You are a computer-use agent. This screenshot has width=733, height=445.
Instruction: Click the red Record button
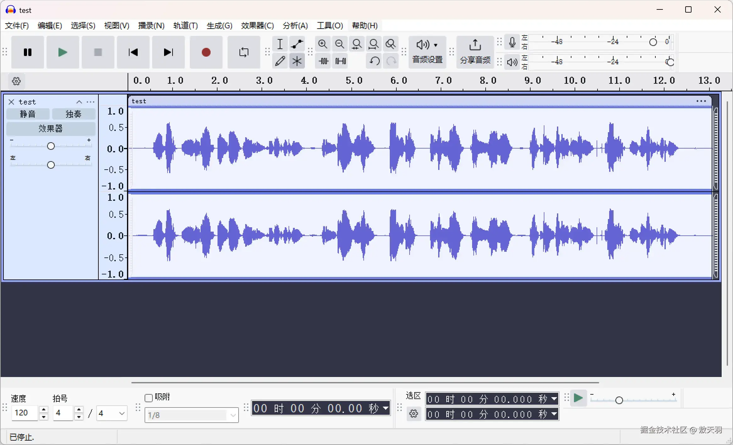(x=206, y=52)
